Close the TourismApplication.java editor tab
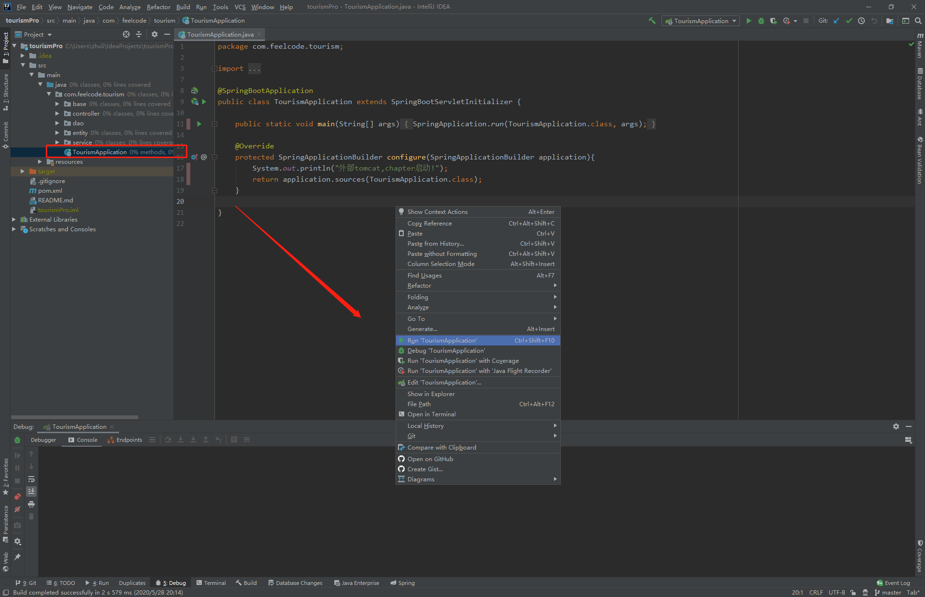925x597 pixels. point(259,34)
